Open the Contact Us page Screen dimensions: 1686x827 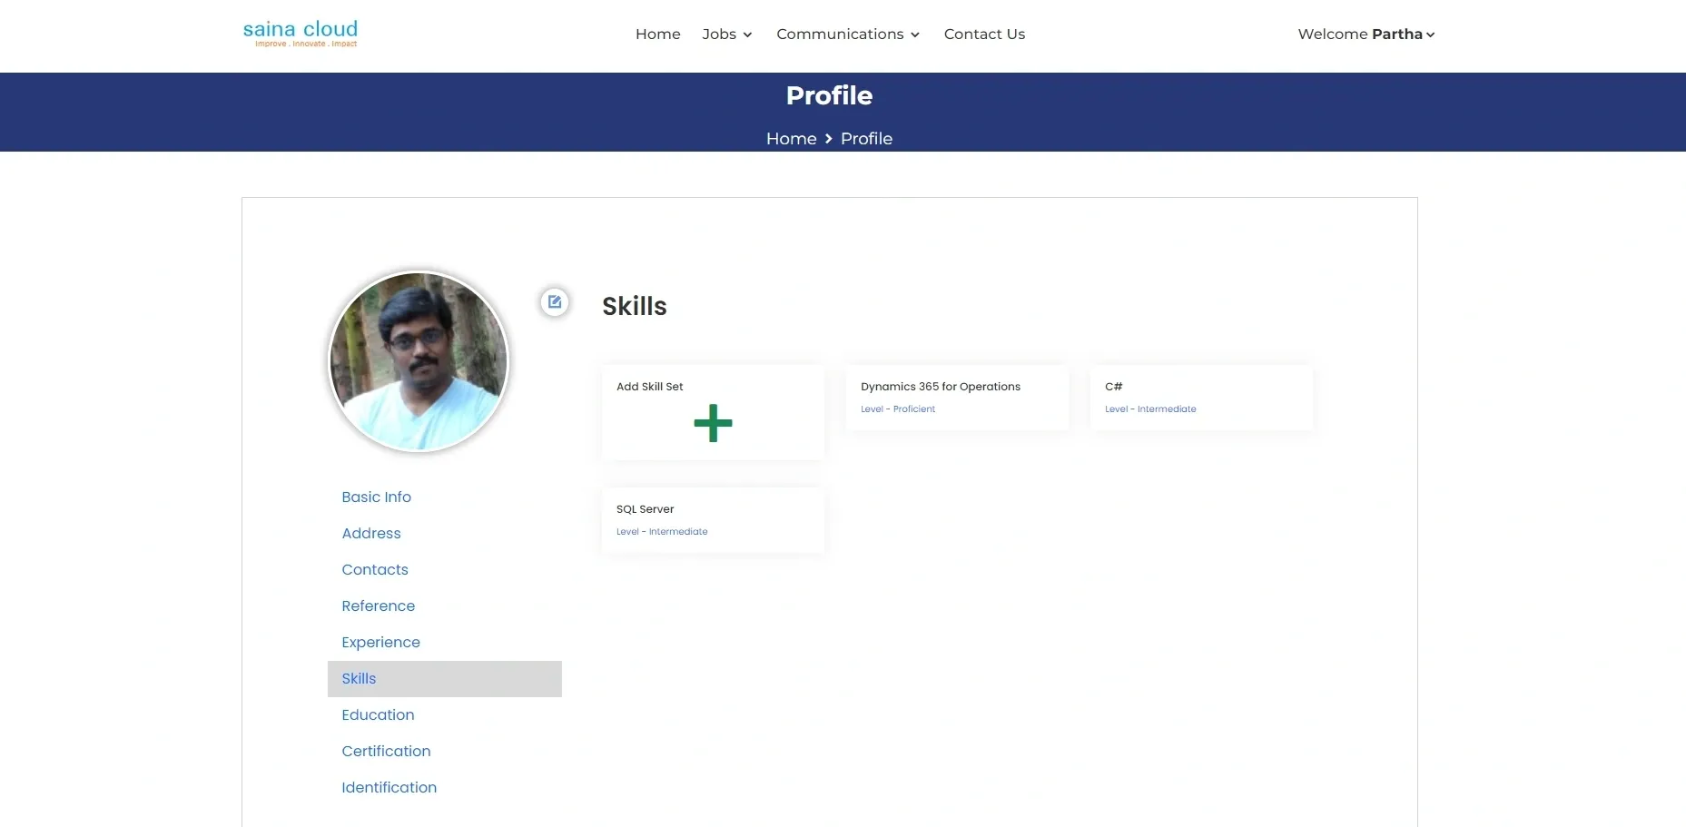(984, 34)
